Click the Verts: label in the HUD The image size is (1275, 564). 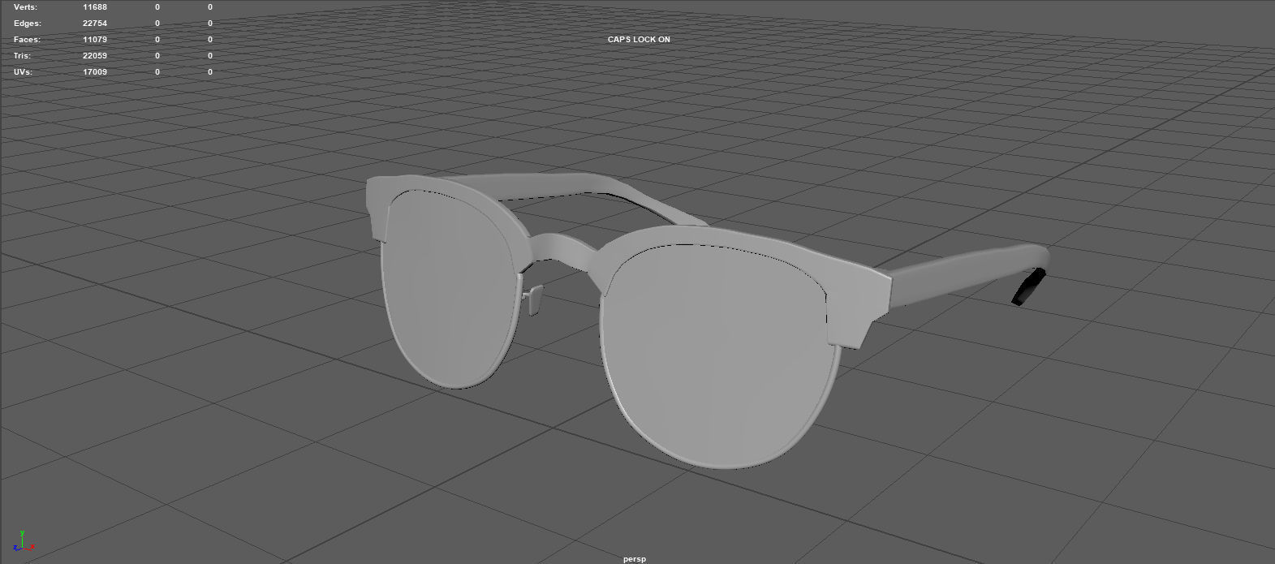coord(25,6)
